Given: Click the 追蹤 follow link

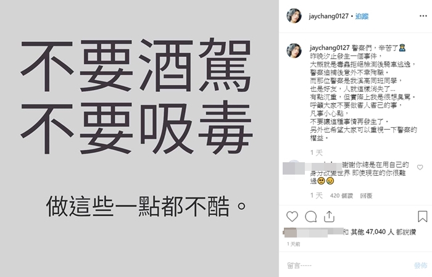Looking at the screenshot, I should 362,16.
